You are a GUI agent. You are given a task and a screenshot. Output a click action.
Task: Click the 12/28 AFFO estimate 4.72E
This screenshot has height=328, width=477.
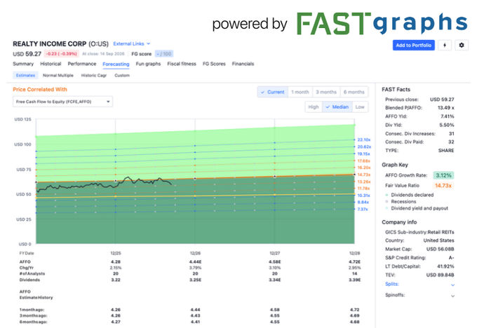click(354, 261)
